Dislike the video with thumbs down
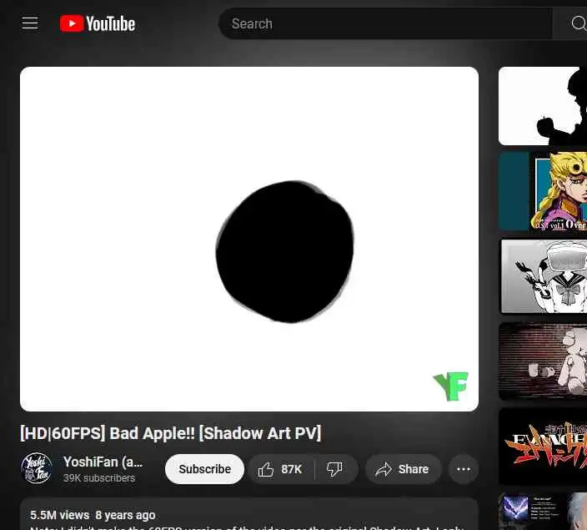 (x=335, y=469)
